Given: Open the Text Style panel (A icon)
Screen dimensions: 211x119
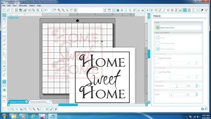Looking at the screenshot, I should click(147, 10).
